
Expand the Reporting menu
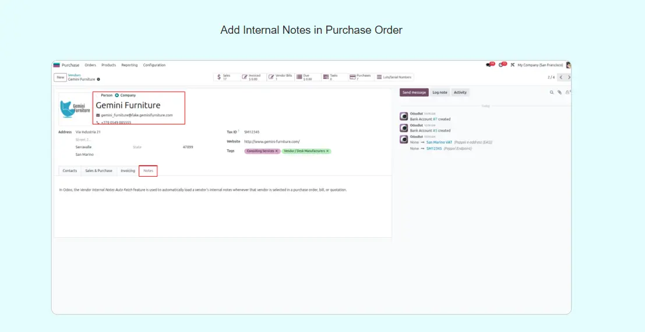click(129, 65)
